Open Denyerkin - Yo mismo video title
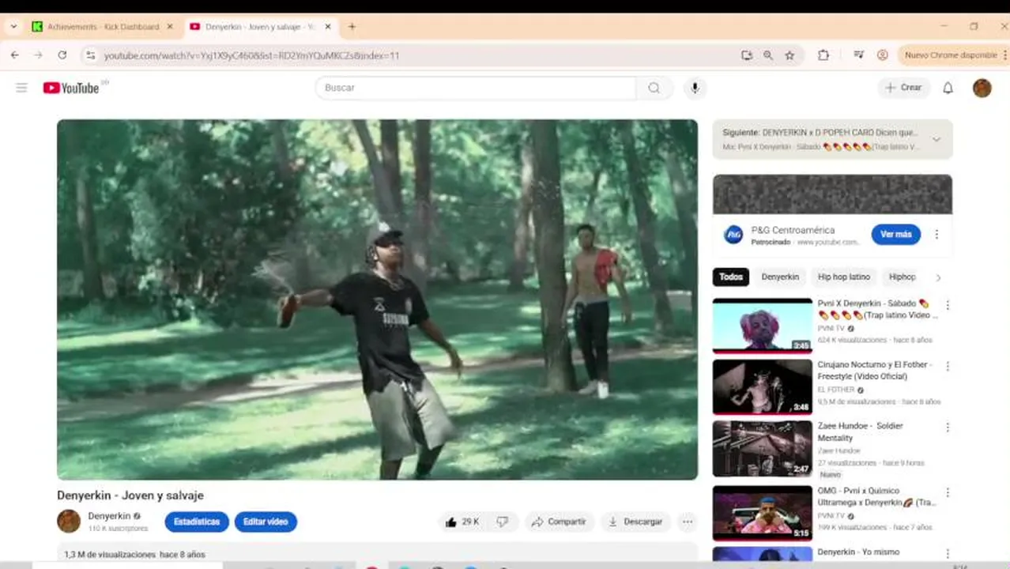This screenshot has height=569, width=1010. tap(858, 552)
